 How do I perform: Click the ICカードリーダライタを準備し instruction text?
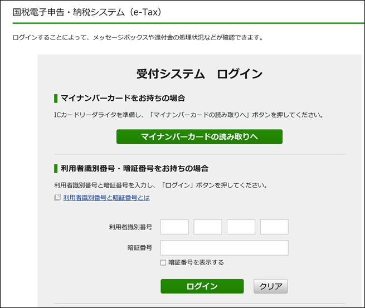point(188,115)
